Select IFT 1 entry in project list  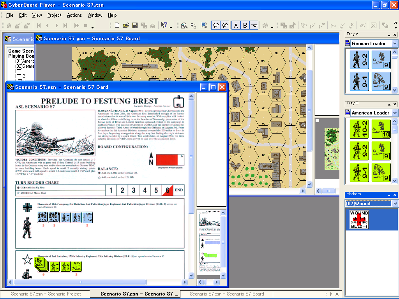(20, 71)
